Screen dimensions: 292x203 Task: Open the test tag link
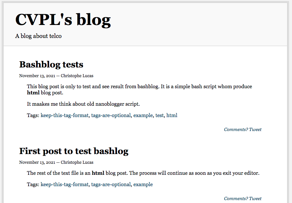tap(159, 115)
